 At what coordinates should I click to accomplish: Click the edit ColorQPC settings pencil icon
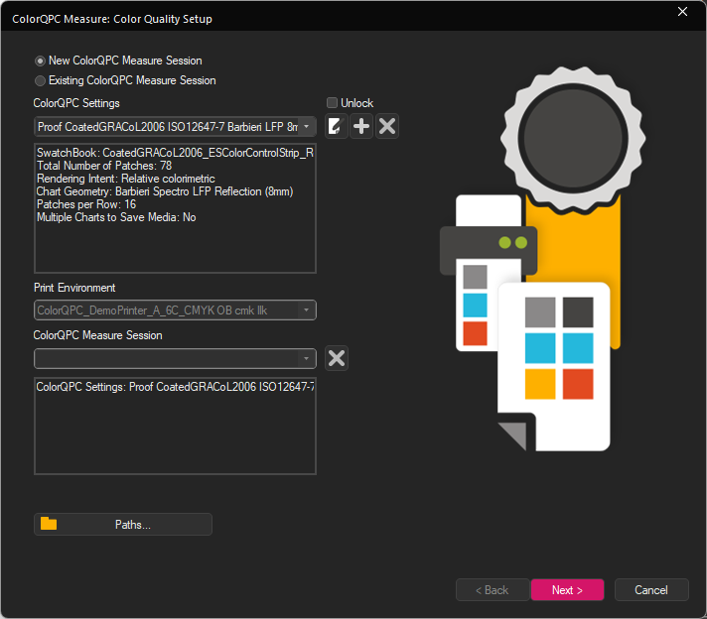tap(336, 126)
